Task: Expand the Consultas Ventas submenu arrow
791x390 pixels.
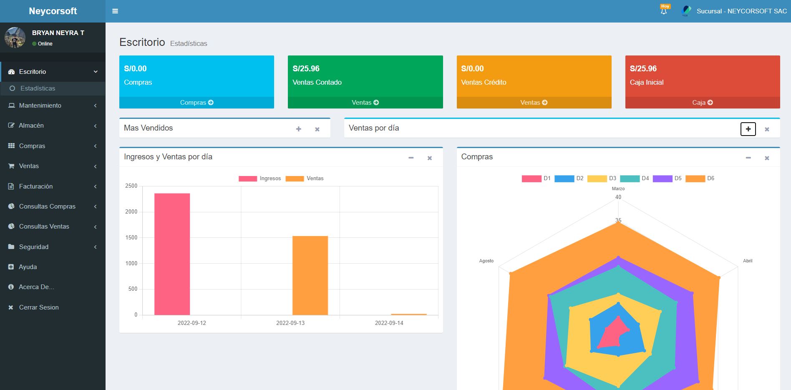Action: tap(96, 227)
